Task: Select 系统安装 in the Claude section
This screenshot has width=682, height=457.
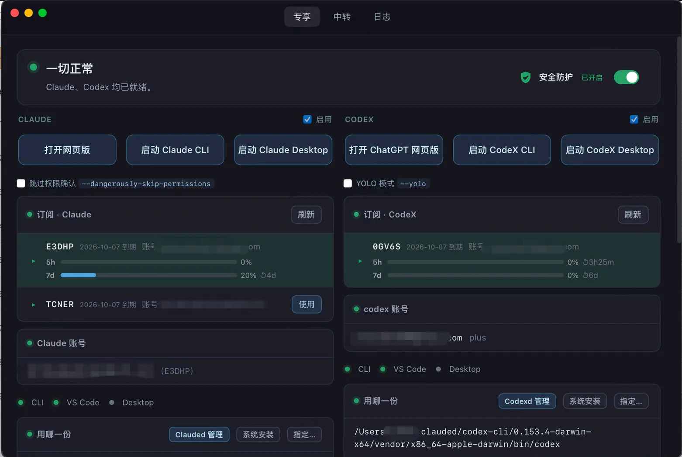Action: pos(258,435)
